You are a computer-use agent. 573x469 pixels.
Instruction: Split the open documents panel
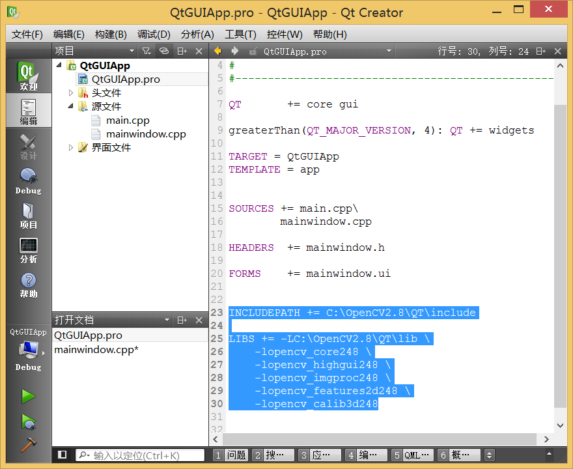182,320
